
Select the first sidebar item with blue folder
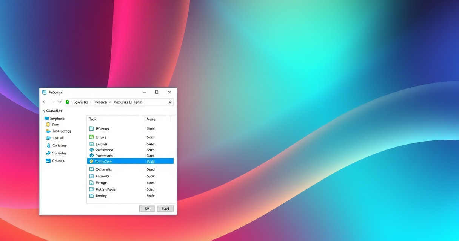57,118
